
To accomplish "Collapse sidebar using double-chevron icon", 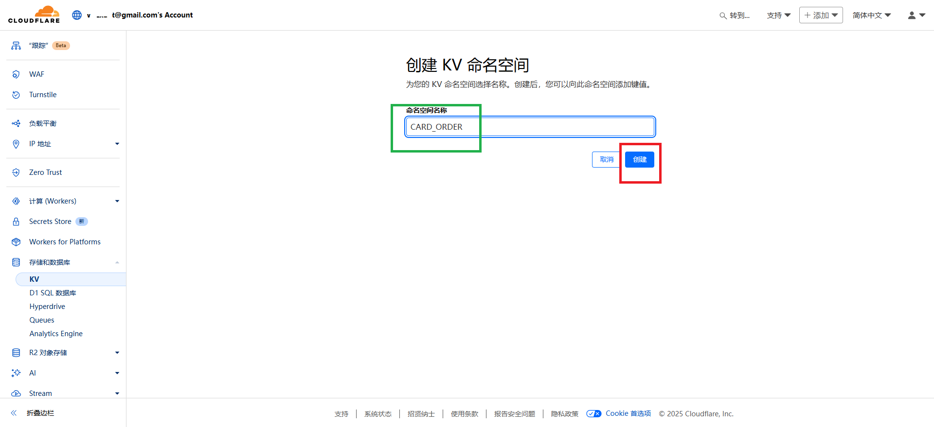I will [x=14, y=413].
